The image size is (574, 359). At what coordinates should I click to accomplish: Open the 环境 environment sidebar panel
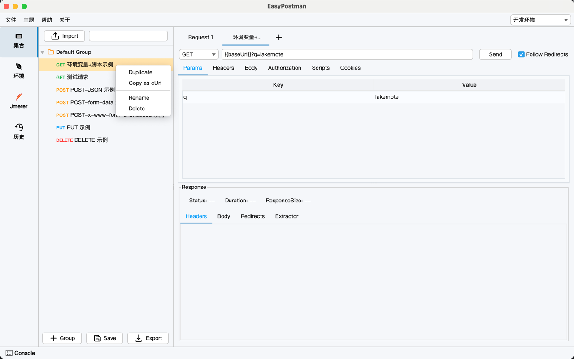[x=19, y=72]
